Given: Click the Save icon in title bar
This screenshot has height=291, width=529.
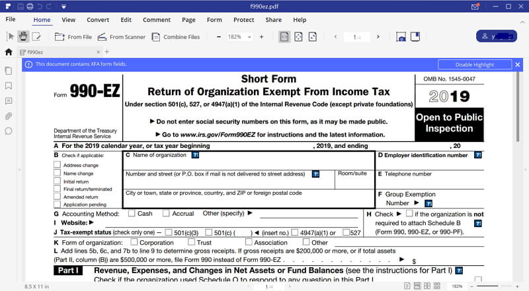Looking at the screenshot, I should coord(20,7).
